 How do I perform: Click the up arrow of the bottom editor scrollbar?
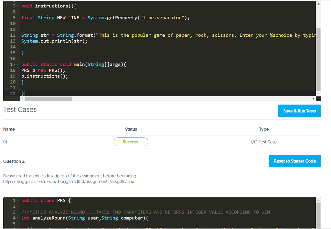(318, 200)
